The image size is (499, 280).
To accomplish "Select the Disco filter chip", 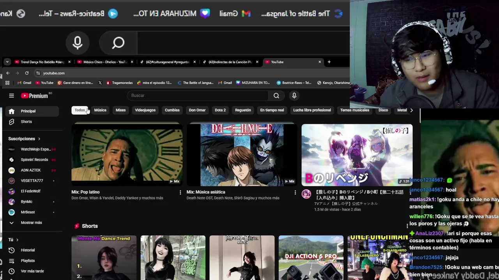I will pos(383,110).
